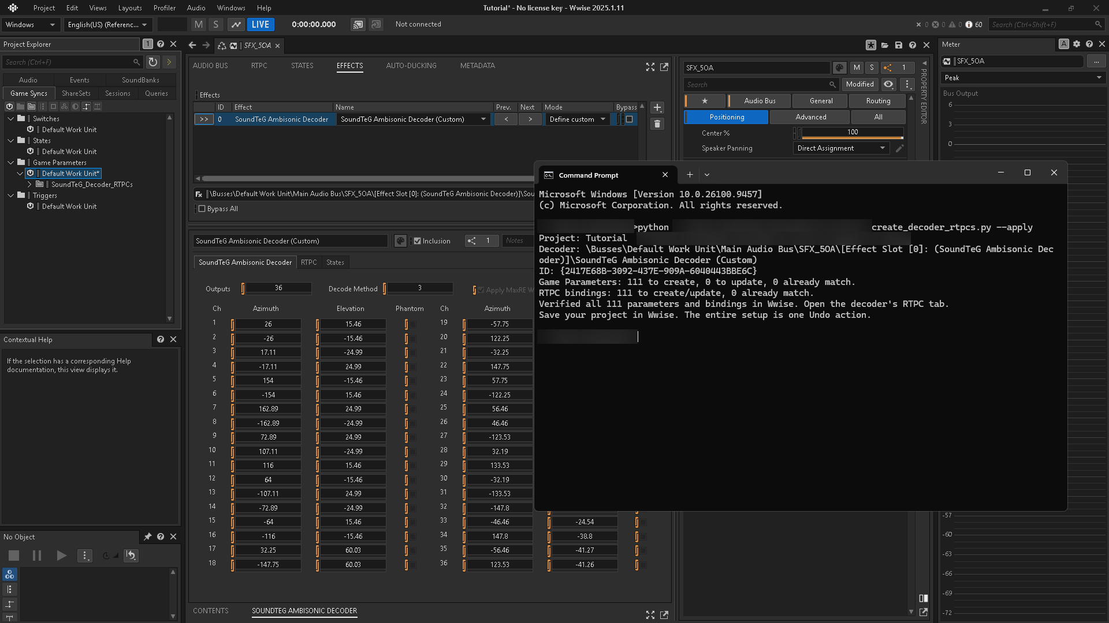The height and width of the screenshot is (623, 1109).
Task: Click the Save icon in object editor toolbar
Action: click(x=899, y=45)
